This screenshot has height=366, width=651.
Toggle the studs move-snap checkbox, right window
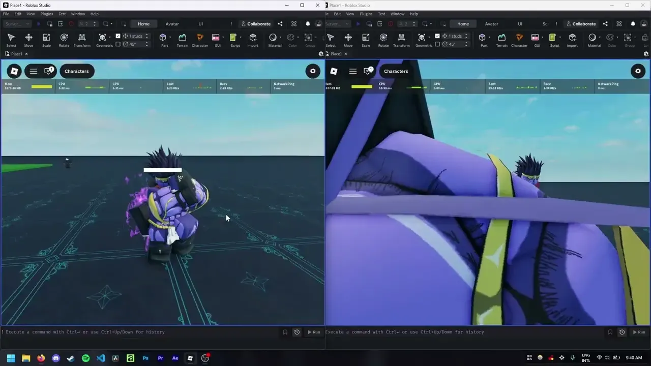click(437, 36)
